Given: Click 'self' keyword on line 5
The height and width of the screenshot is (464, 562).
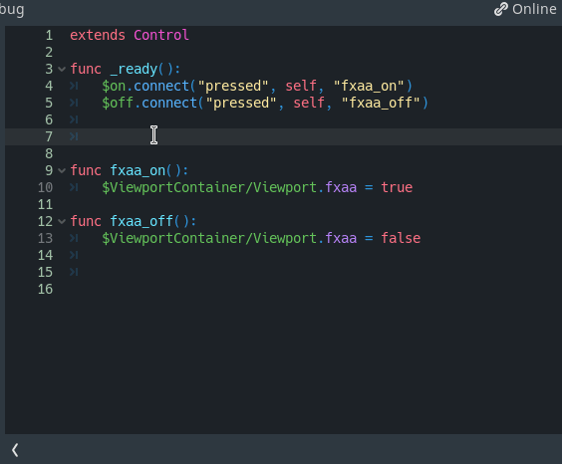Looking at the screenshot, I should 309,103.
